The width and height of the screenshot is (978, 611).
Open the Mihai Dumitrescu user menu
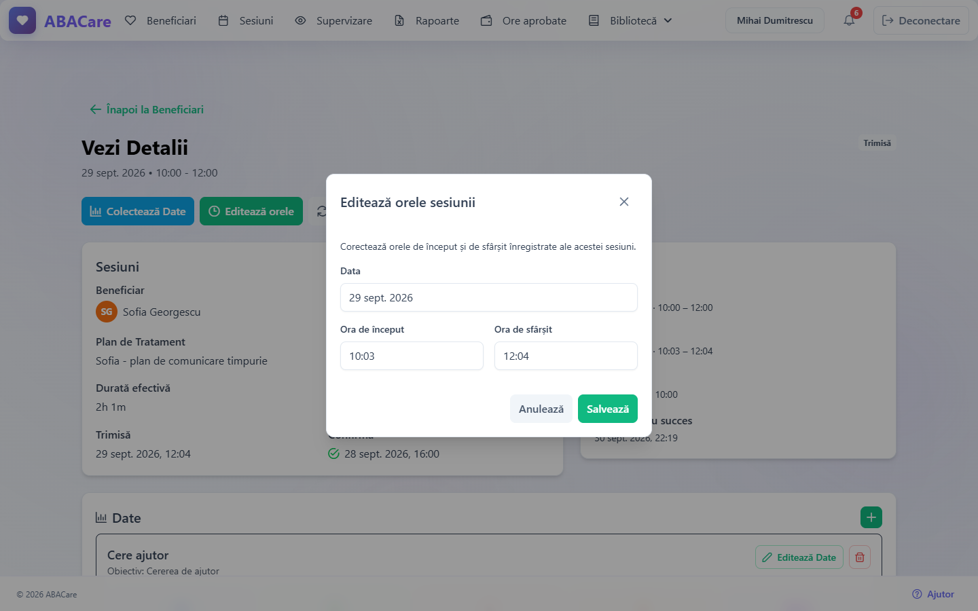(x=775, y=20)
